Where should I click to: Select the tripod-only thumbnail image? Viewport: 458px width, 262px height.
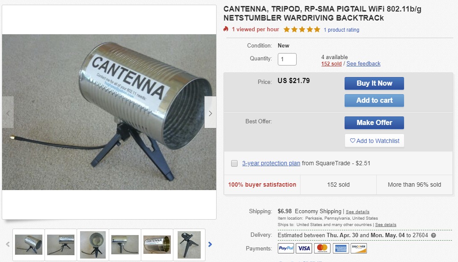coord(189,245)
